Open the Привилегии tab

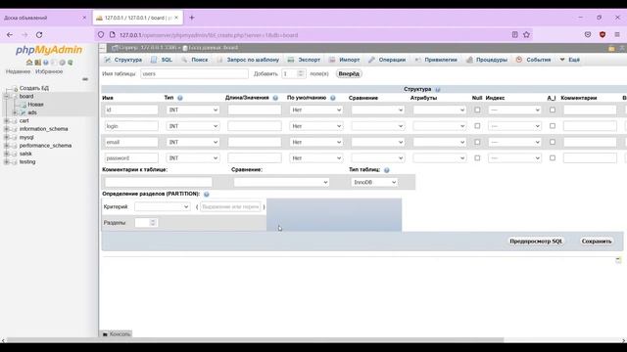pyautogui.click(x=436, y=60)
